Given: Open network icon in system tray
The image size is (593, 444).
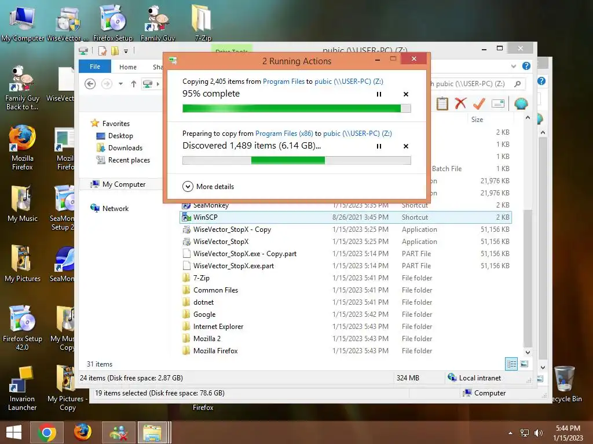Looking at the screenshot, I should (x=525, y=433).
